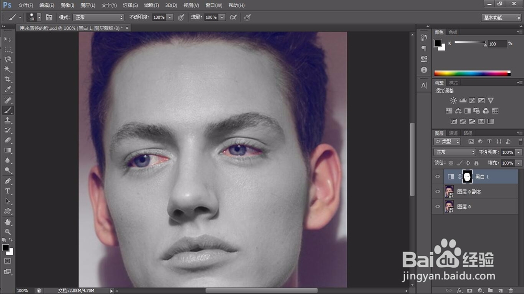524x294 pixels.
Task: Toggle visibility of layer 黑白 1
Action: pos(438,177)
